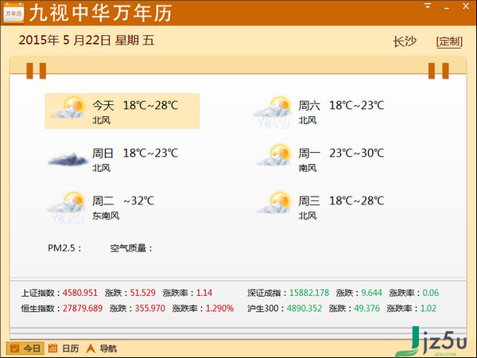Click the 周三 partly sunny icon
The image size is (477, 358).
coord(273,203)
